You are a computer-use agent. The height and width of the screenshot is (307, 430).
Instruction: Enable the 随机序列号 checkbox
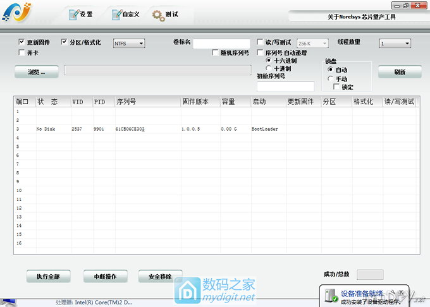click(x=216, y=53)
